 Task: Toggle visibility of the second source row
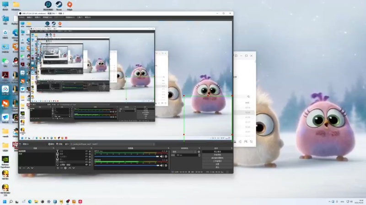tap(86, 154)
